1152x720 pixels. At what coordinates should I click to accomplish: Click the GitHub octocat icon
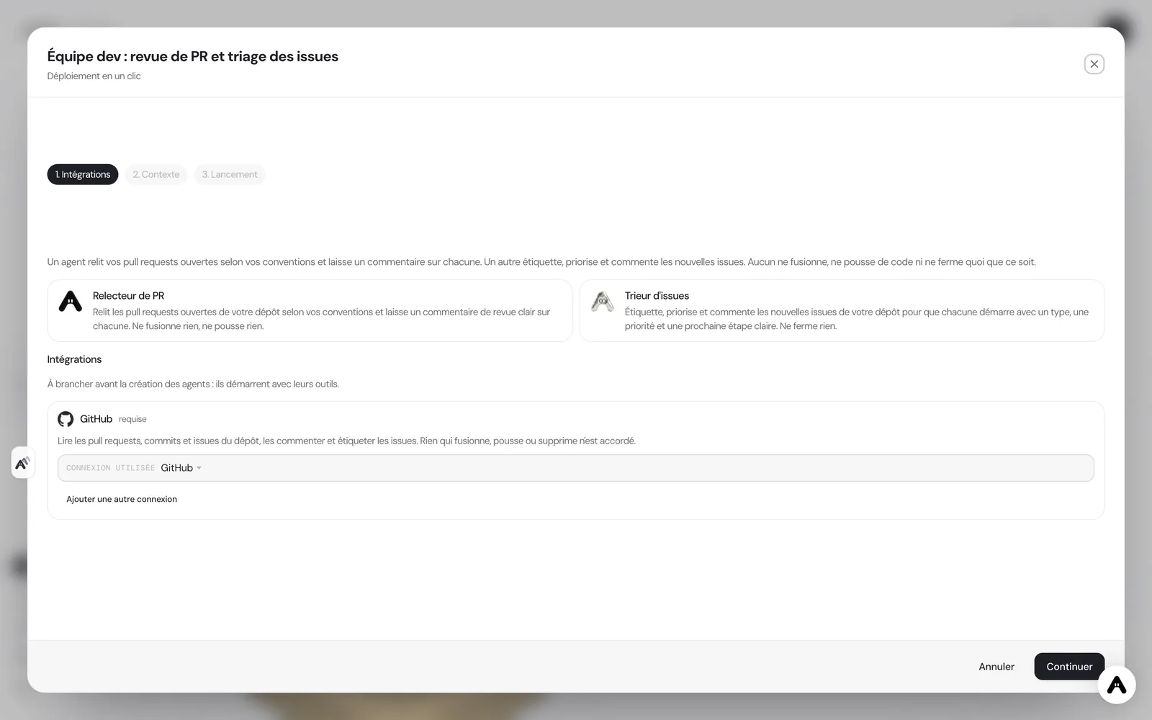click(x=66, y=419)
